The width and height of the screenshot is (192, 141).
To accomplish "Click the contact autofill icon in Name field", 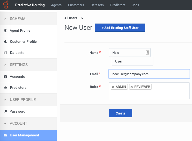I will pyautogui.click(x=147, y=53).
